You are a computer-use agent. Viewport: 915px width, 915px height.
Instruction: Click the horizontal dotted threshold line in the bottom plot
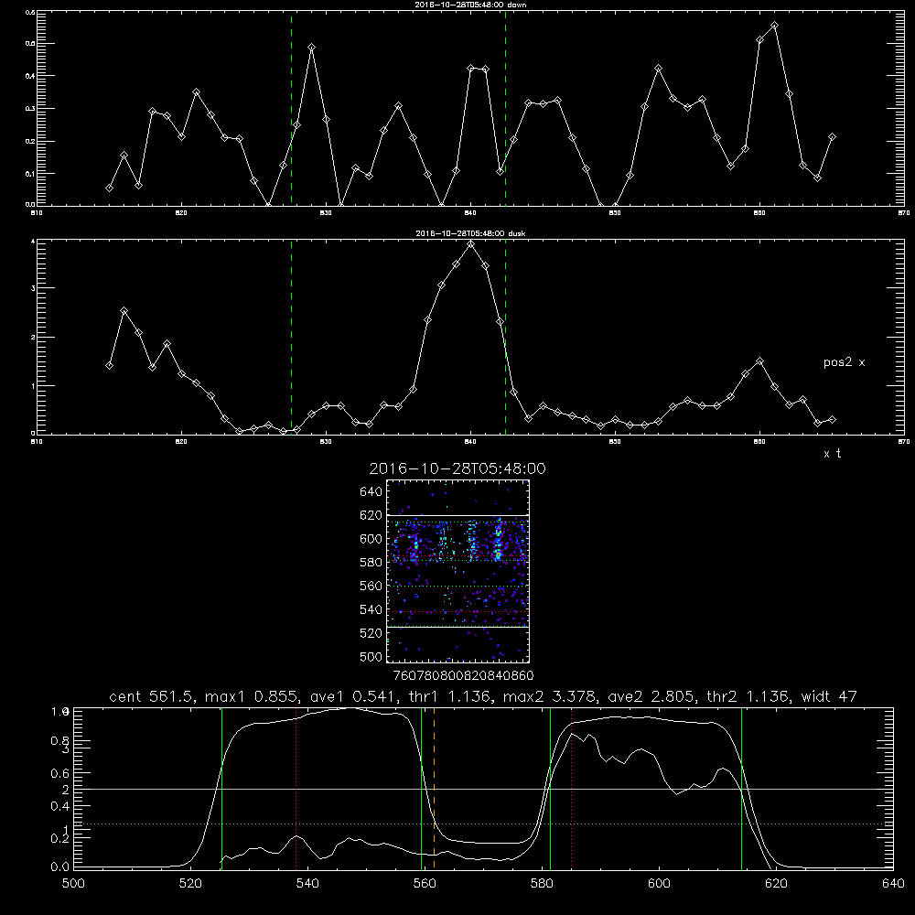pyautogui.click(x=483, y=824)
